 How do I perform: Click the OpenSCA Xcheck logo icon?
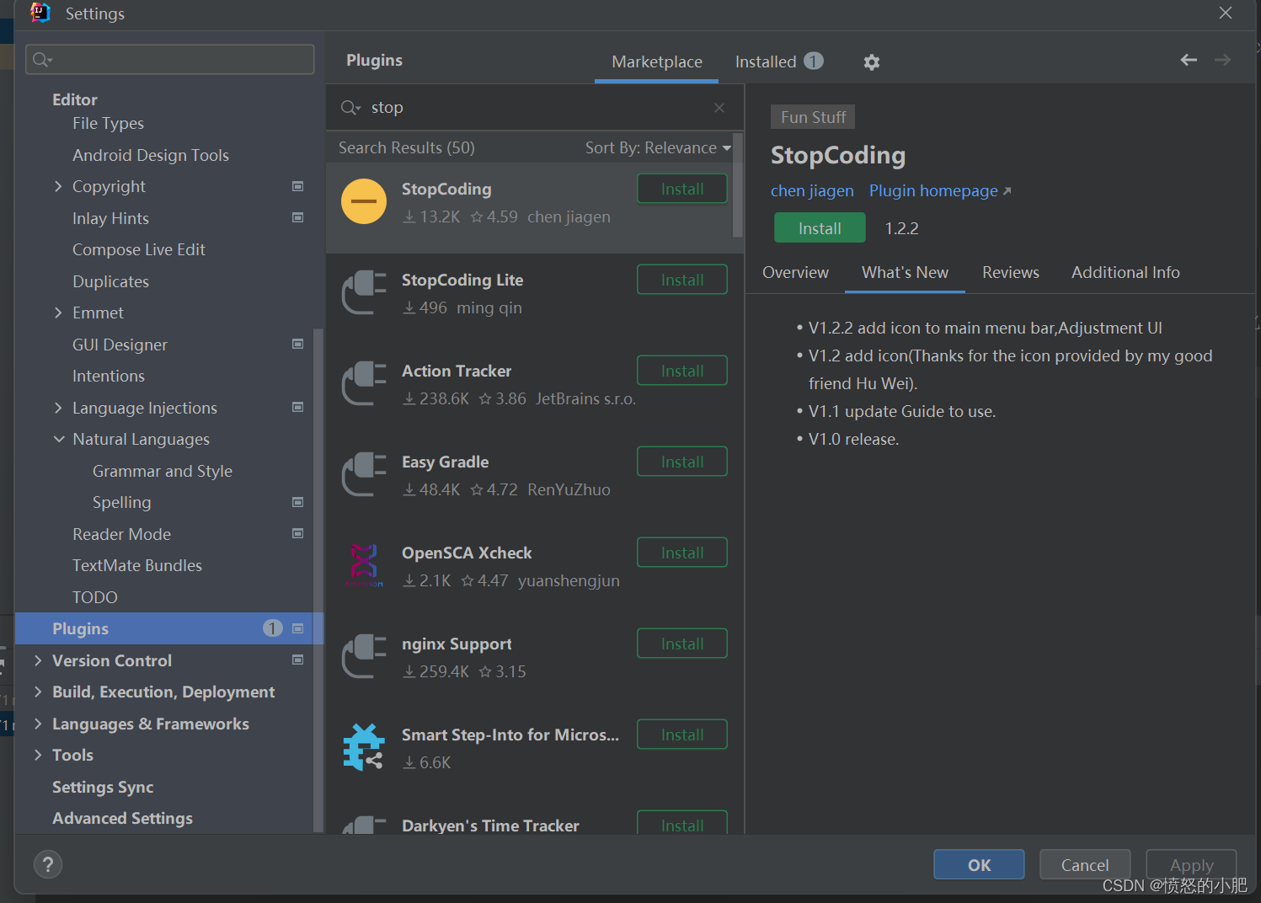pos(364,565)
